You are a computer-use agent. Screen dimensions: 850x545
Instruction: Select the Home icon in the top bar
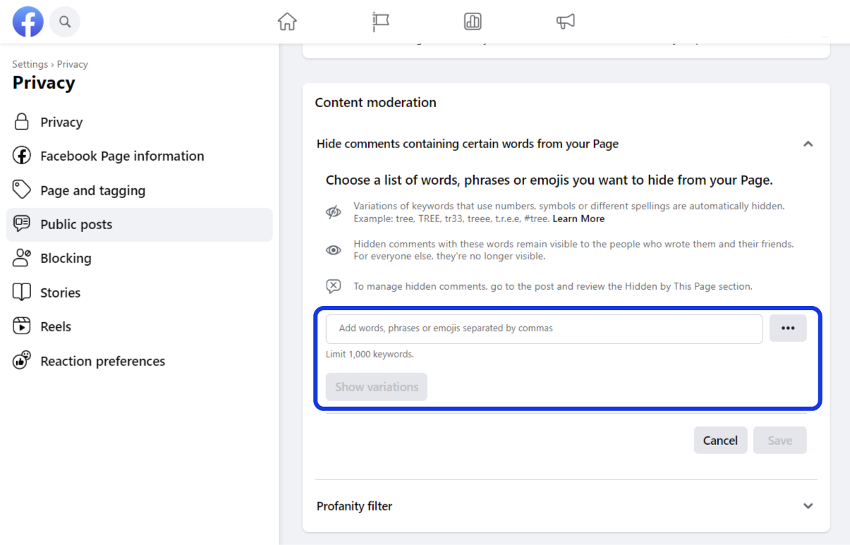tap(287, 22)
